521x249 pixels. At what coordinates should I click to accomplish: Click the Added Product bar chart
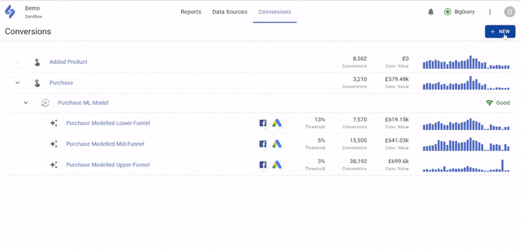(466, 62)
